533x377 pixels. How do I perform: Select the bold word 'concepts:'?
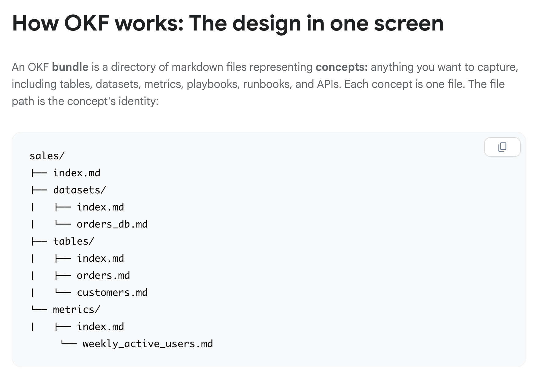(342, 67)
